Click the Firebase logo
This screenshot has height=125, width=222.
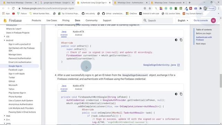pos(13,20)
